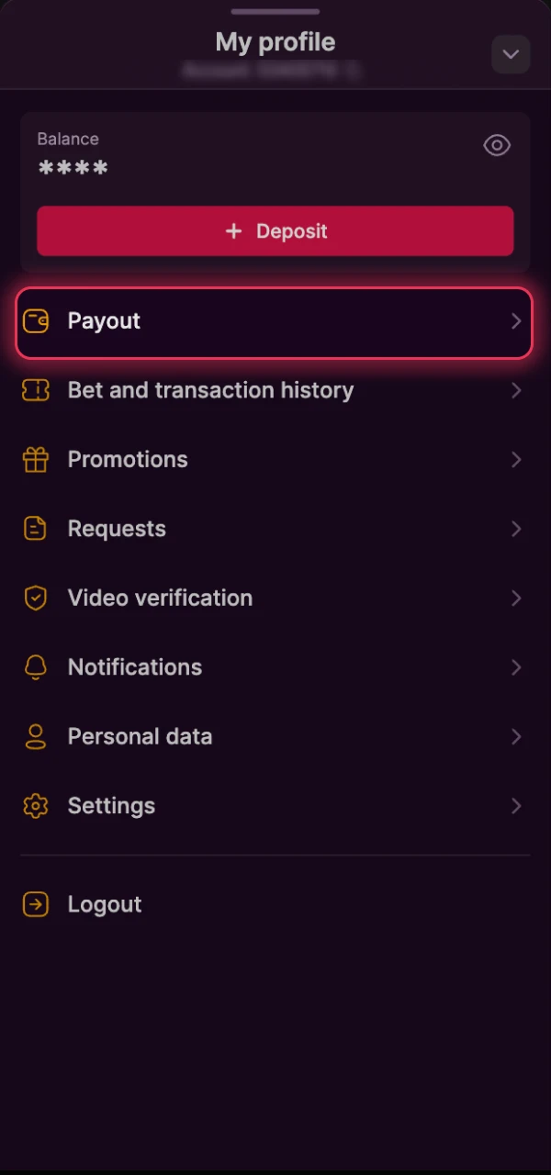Viewport: 551px width, 1175px height.
Task: Tap the drag handle above My profile
Action: click(x=275, y=11)
